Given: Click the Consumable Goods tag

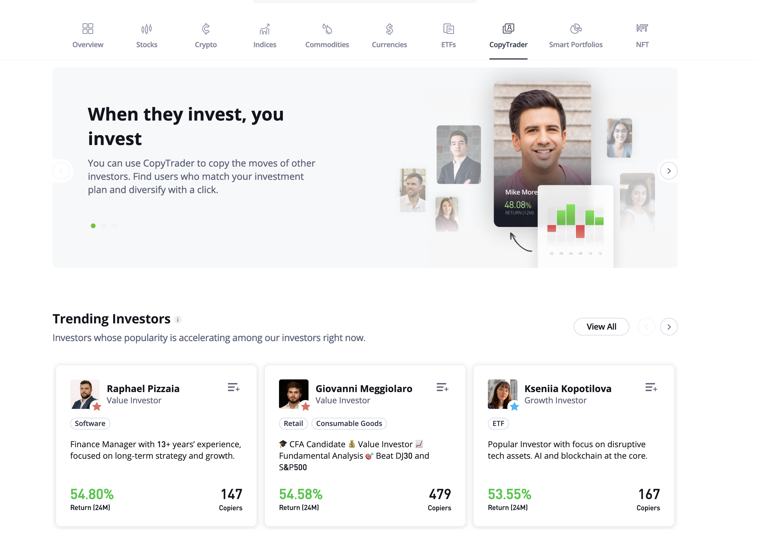Looking at the screenshot, I should 349,423.
